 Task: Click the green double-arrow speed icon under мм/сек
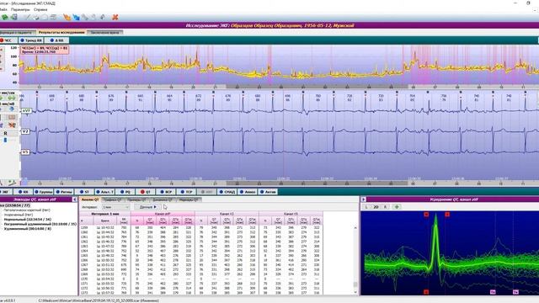[x=12, y=98]
